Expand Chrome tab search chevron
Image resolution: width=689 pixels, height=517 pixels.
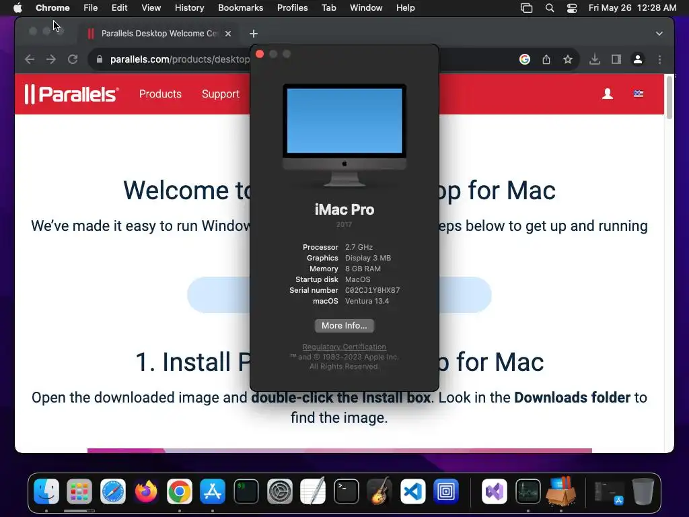[x=659, y=34]
